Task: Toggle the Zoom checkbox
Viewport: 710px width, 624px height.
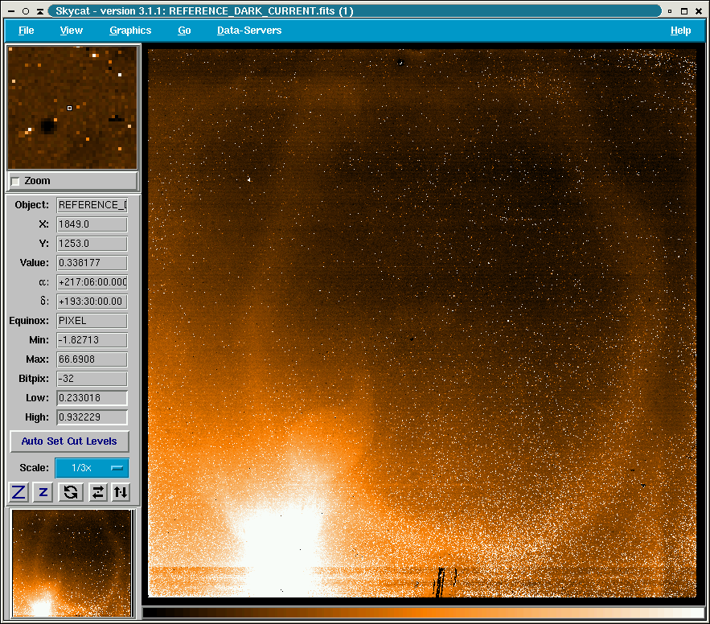Action: (x=15, y=181)
